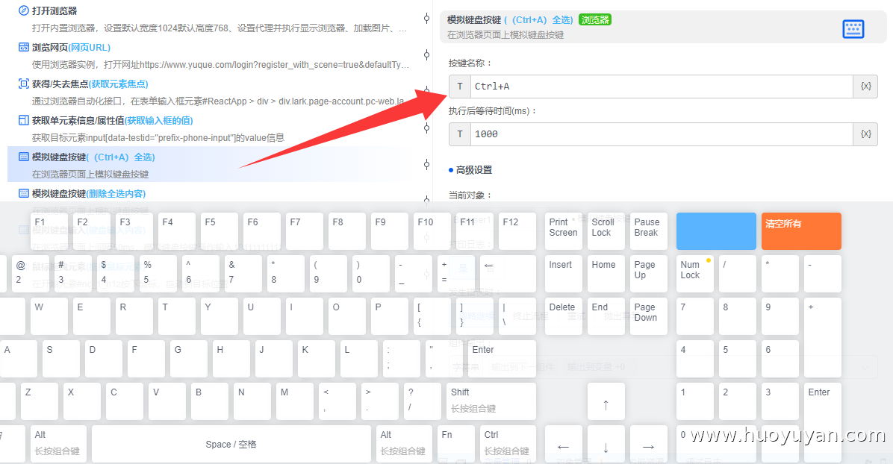
Task: Click the right arrow key
Action: pos(649,444)
